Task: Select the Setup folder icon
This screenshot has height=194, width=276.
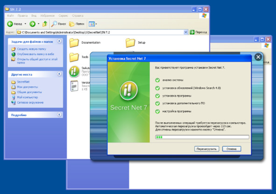Action: 130,43
